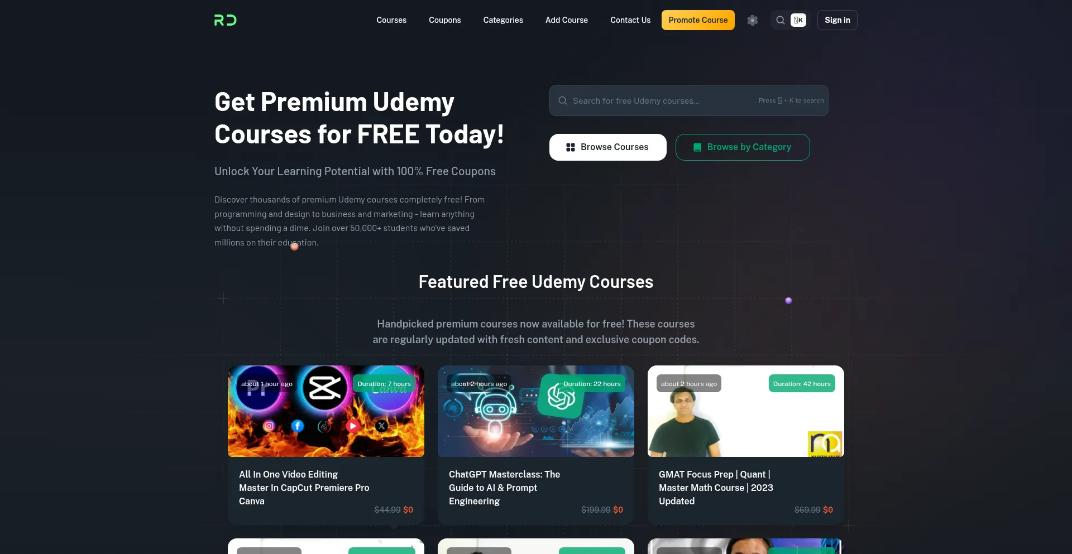Open the GMAT Focus Prep course thumbnail

(746, 411)
